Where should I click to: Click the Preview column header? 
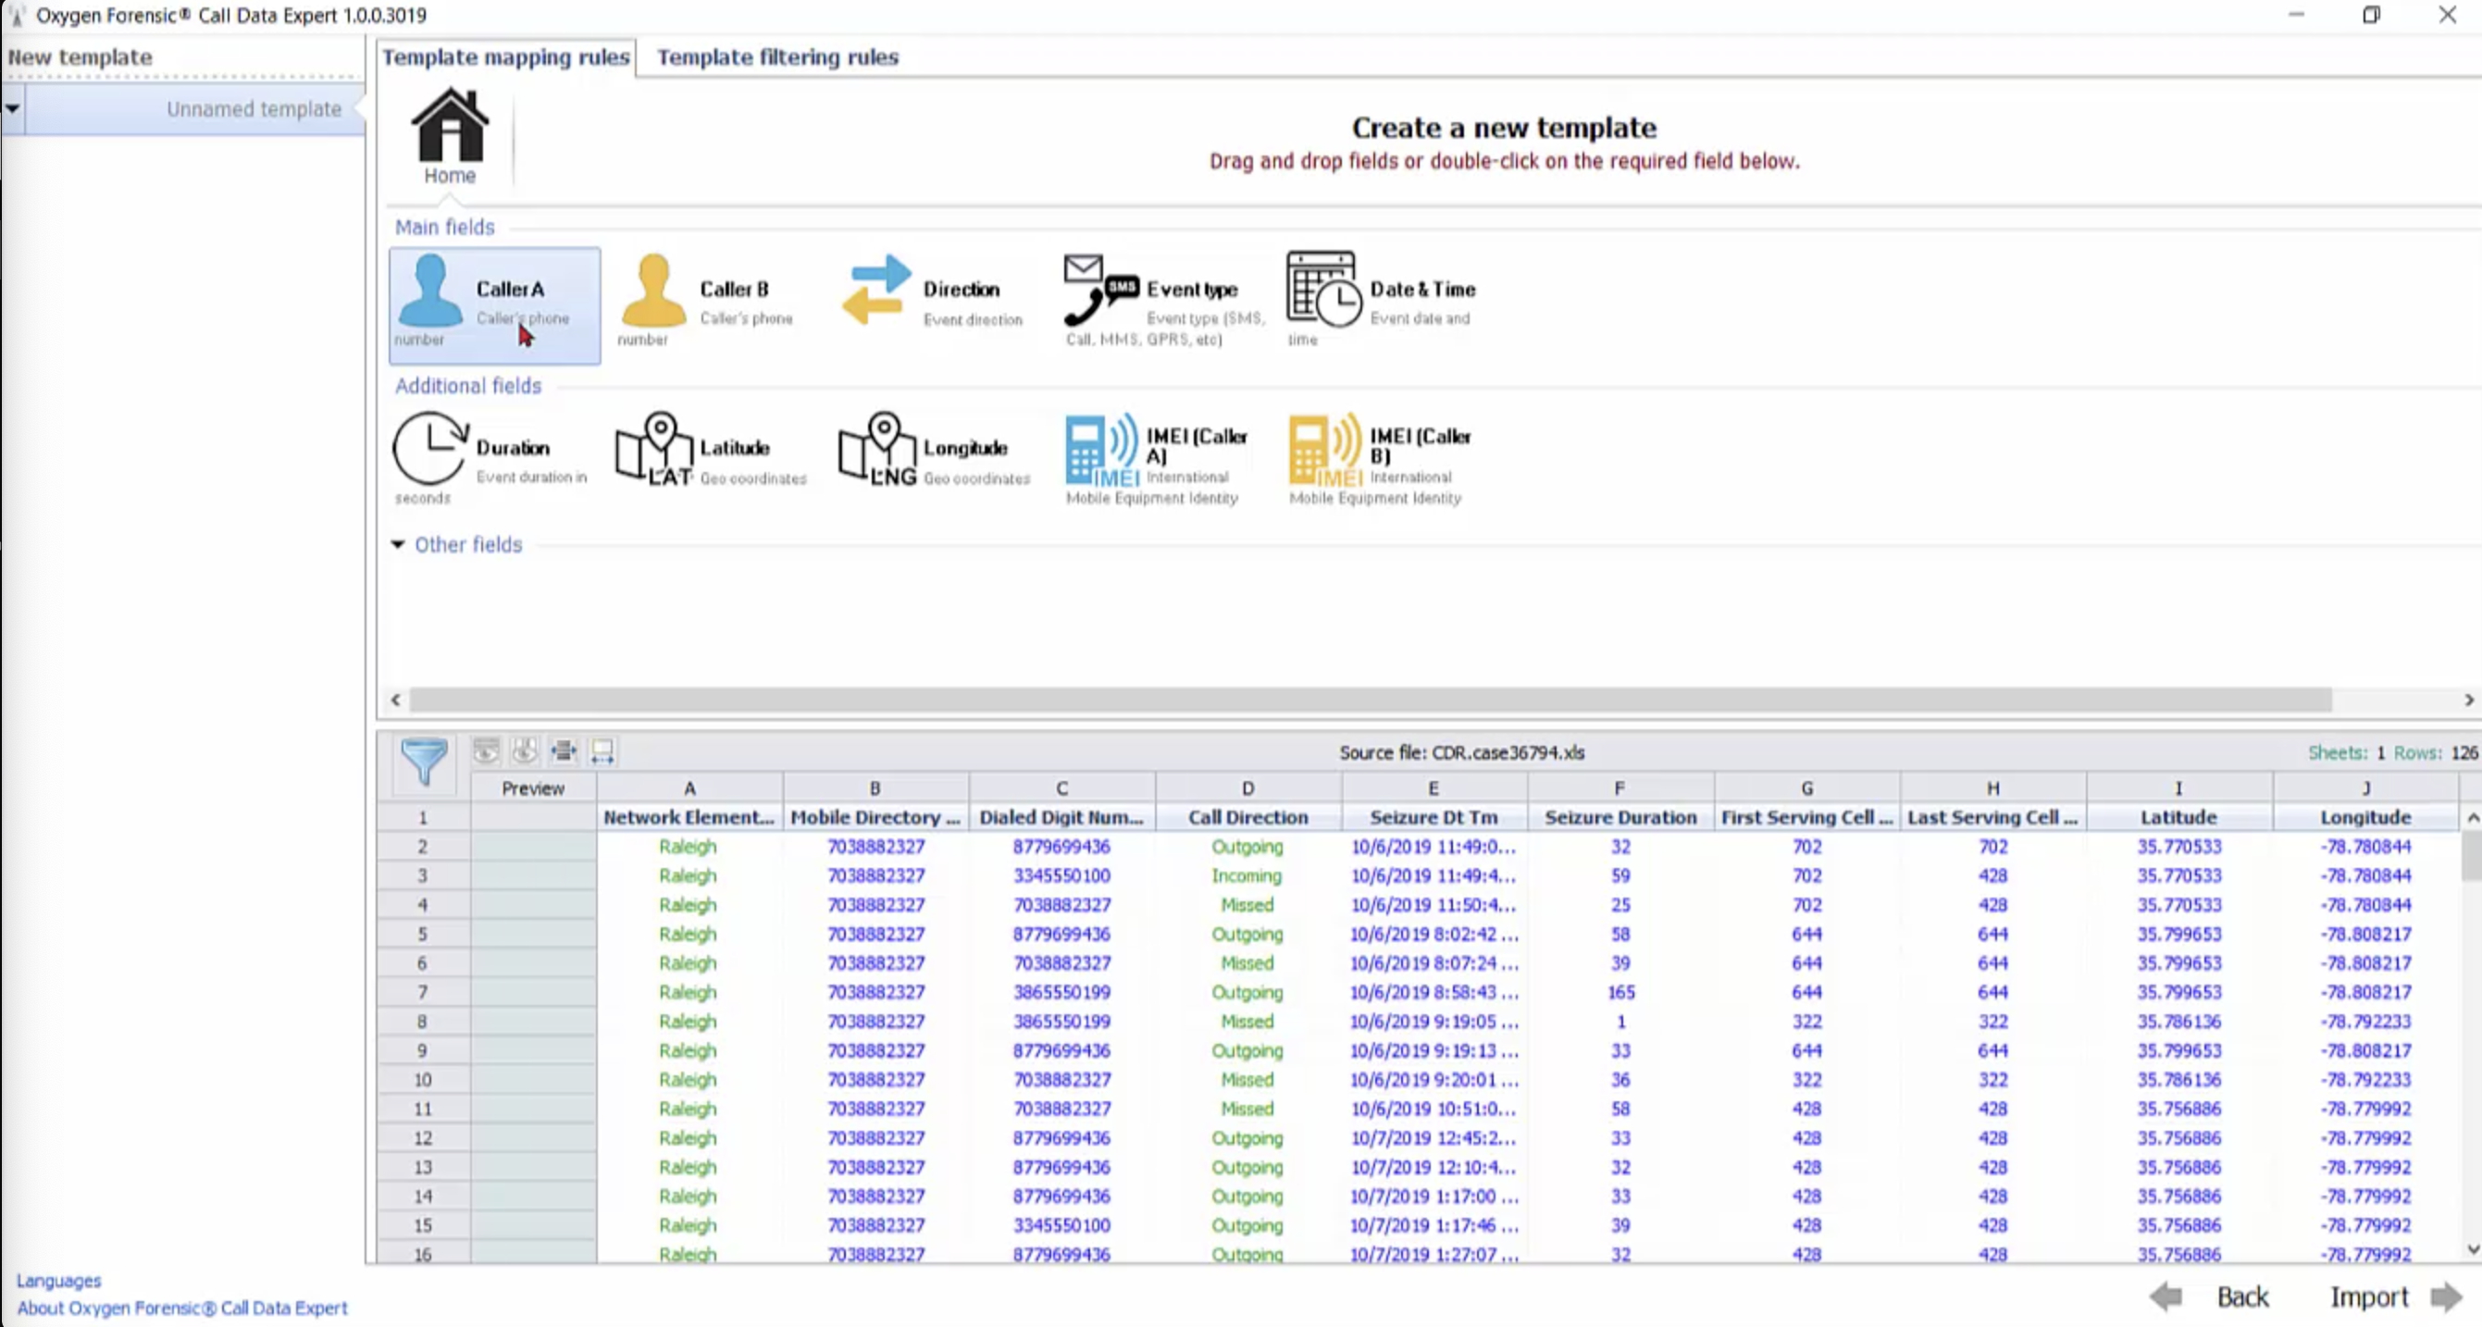click(533, 788)
